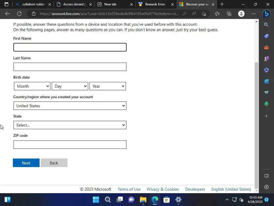Focus the ZIP code input field

70,145
